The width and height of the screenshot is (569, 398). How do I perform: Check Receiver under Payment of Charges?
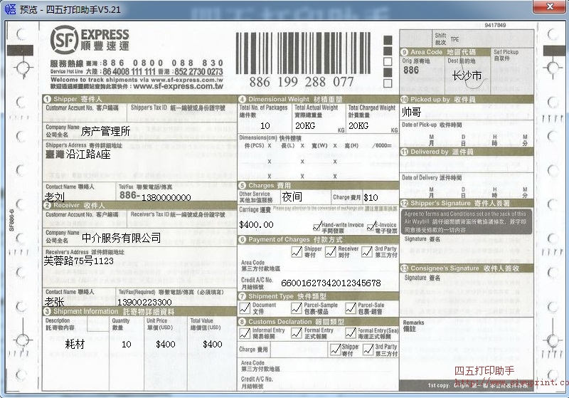pyautogui.click(x=332, y=251)
